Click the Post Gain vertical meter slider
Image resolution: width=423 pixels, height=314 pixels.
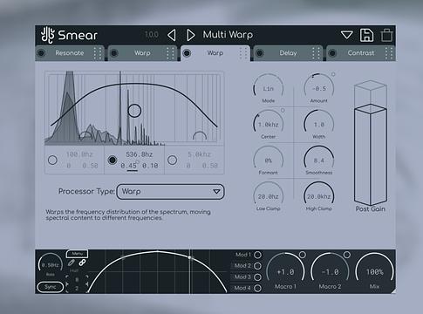pos(371,143)
